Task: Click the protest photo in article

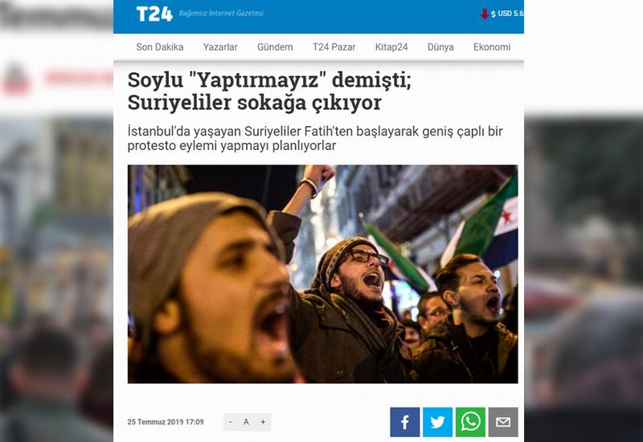Action: [323, 274]
